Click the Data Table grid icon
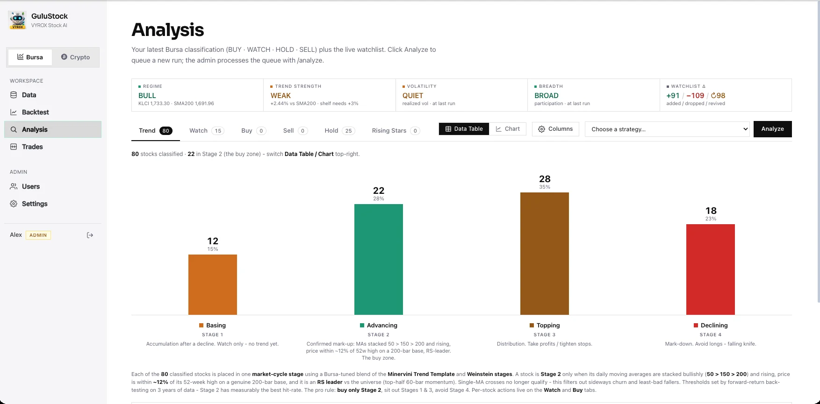Image resolution: width=820 pixels, height=404 pixels. (x=448, y=129)
